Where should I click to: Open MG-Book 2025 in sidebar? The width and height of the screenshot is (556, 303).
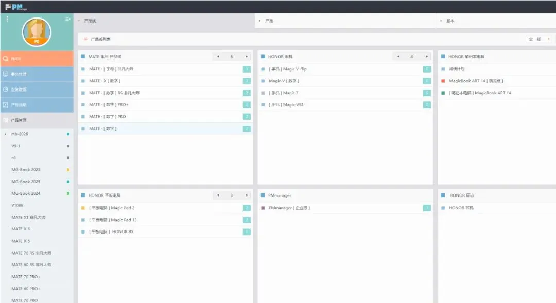(x=26, y=182)
